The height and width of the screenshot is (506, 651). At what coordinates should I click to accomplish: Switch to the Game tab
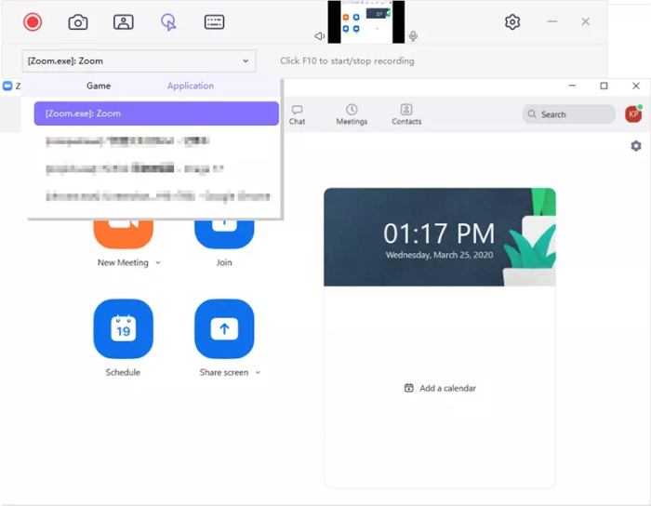click(99, 86)
